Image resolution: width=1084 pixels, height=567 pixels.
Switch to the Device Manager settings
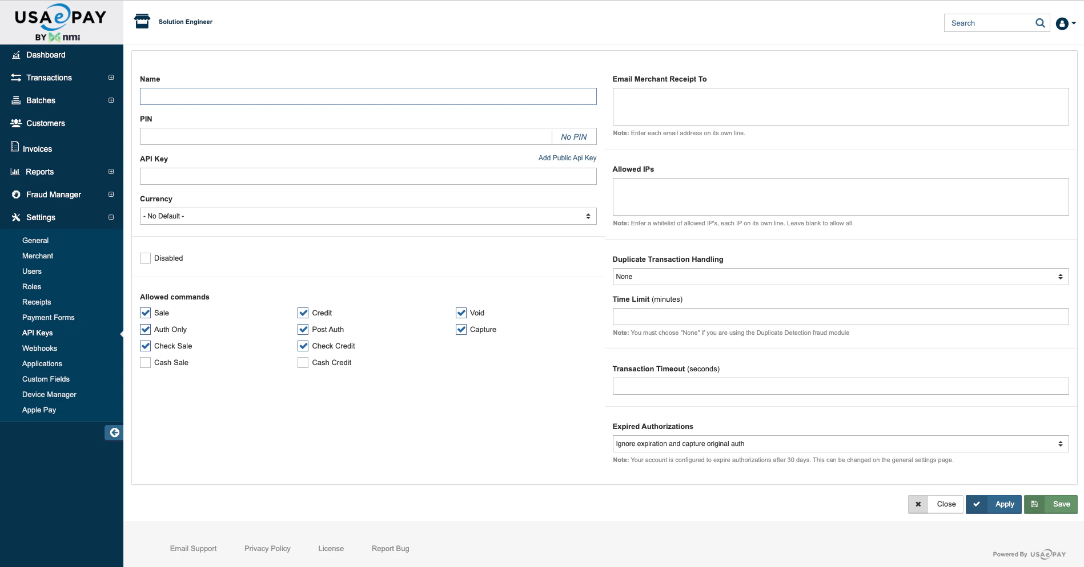pos(49,394)
